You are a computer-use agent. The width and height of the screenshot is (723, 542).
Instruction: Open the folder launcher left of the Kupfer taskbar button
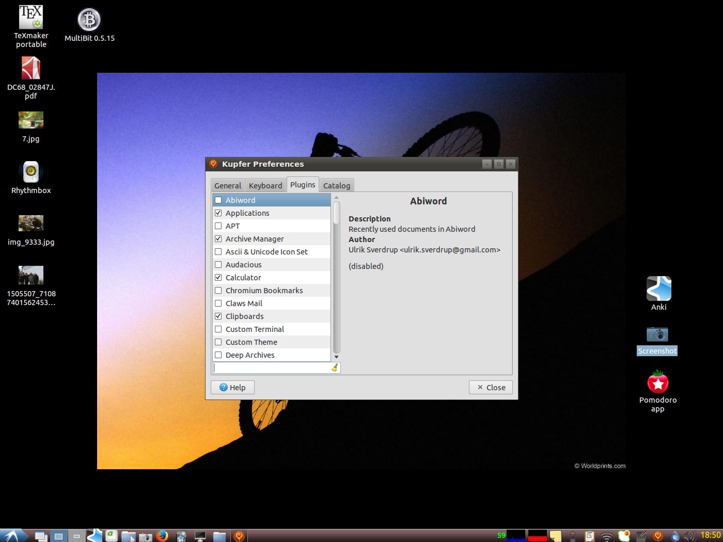219,536
